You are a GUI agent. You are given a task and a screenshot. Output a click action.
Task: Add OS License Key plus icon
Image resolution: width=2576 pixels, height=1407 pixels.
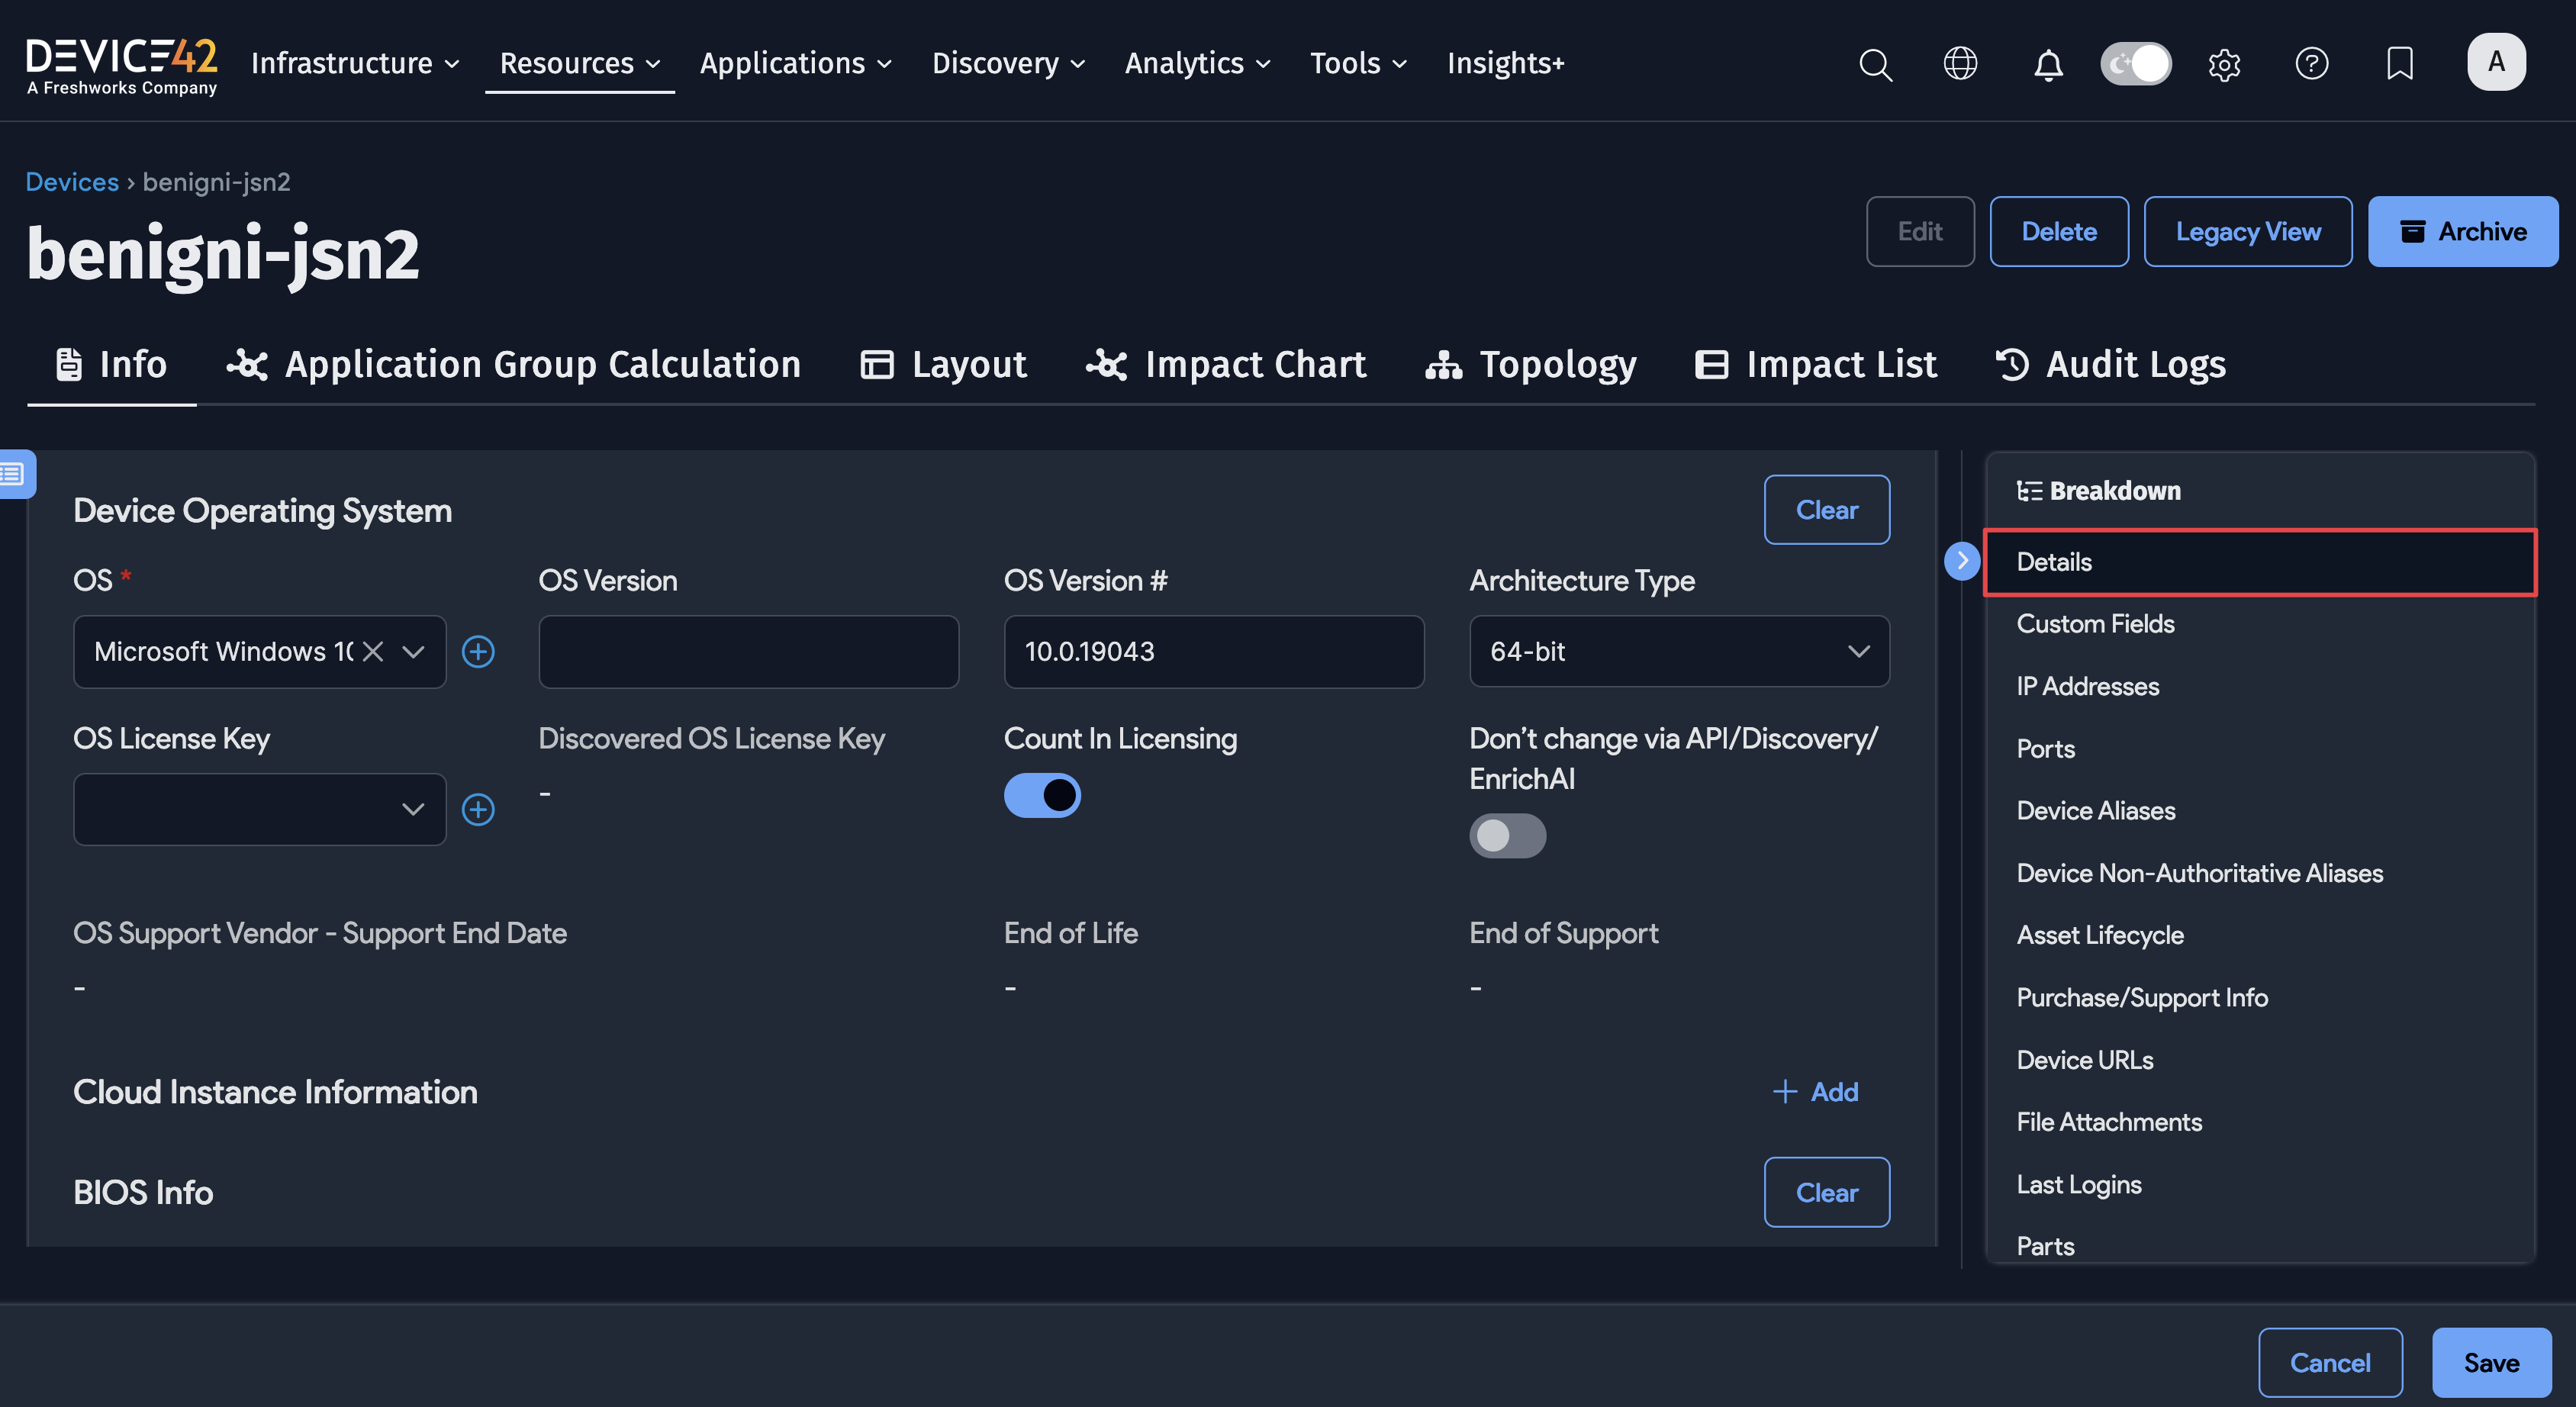(478, 809)
